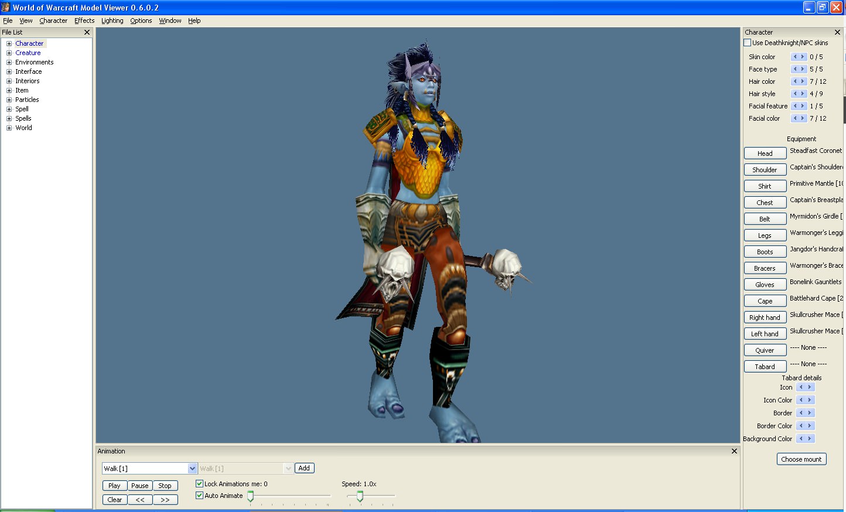846x512 pixels.
Task: Open the Effects menu
Action: point(84,21)
